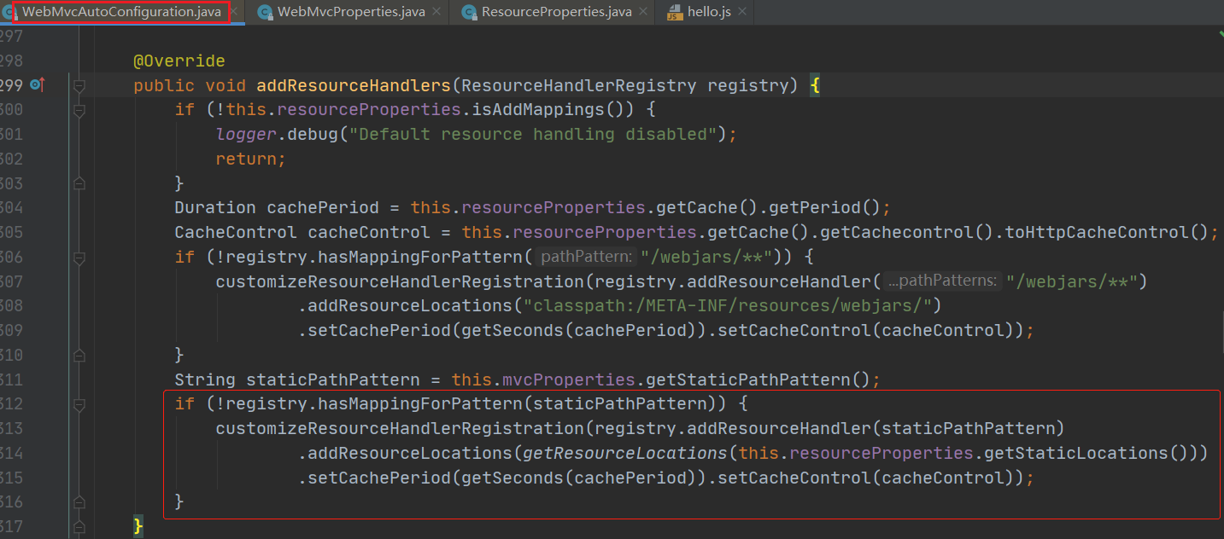Collapse the staticPathPattern if-block fold marker

coord(79,403)
